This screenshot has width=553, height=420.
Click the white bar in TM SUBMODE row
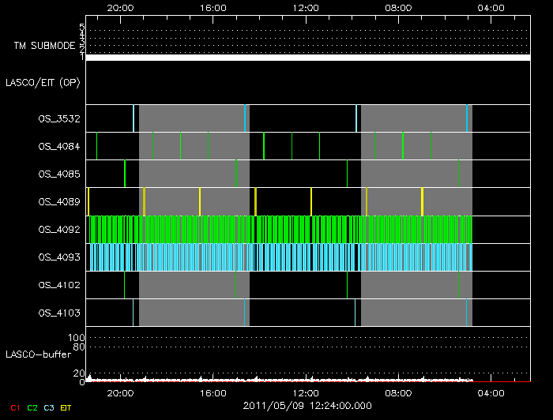tap(307, 58)
